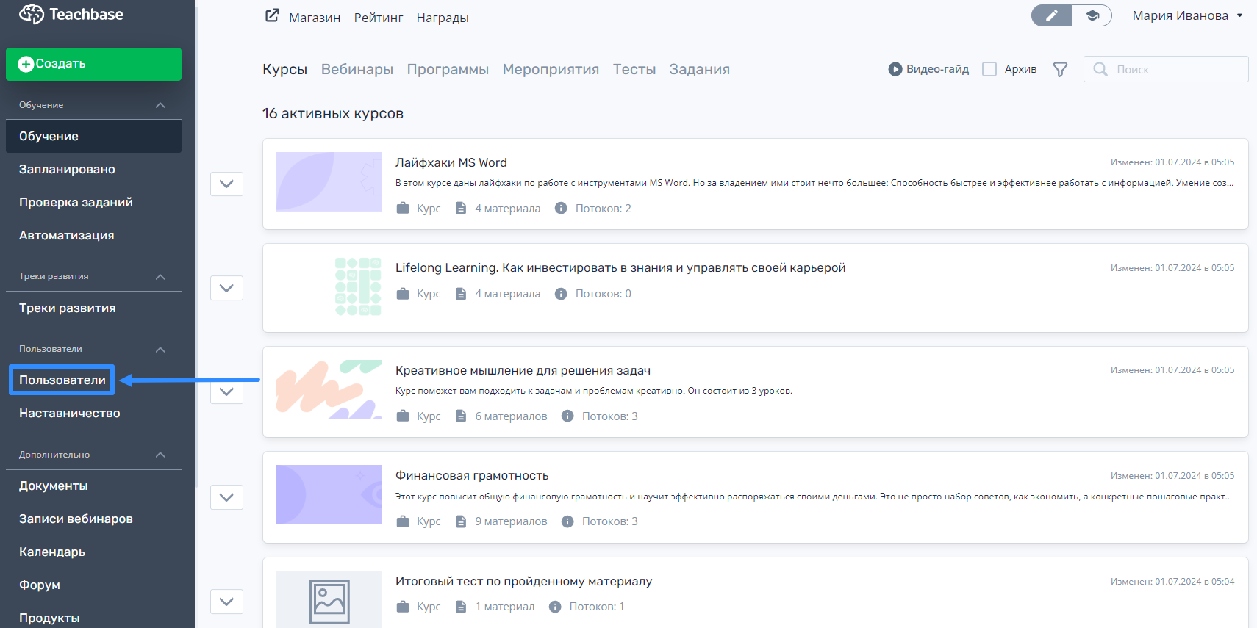This screenshot has width=1257, height=628.
Task: Expand the Лайфхаки MS Word course row
Action: (226, 184)
